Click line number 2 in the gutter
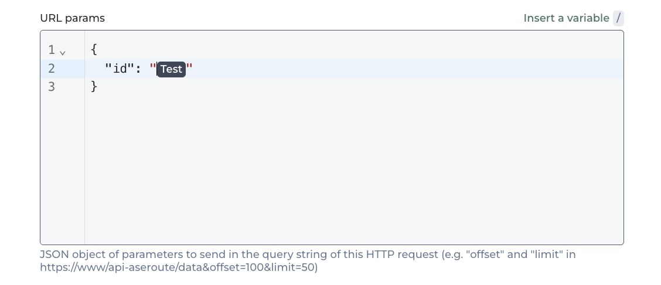 [52, 69]
